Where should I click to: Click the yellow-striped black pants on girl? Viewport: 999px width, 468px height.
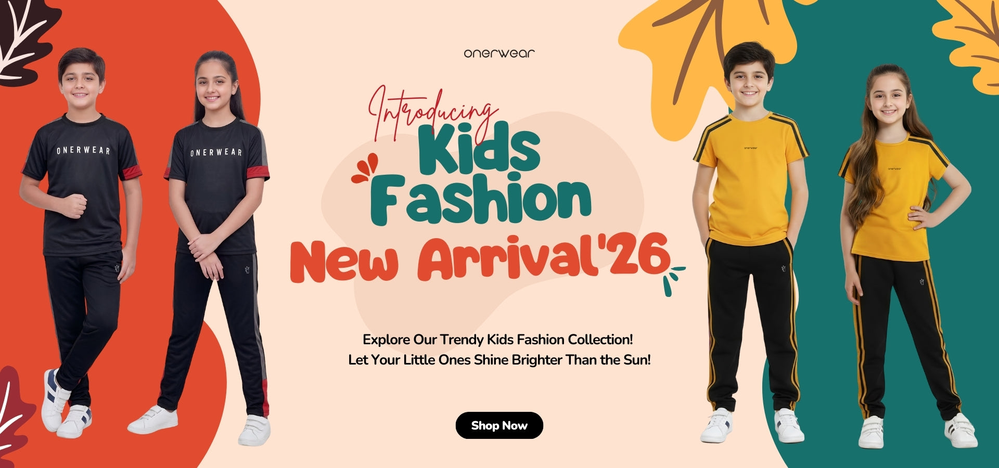point(905,335)
